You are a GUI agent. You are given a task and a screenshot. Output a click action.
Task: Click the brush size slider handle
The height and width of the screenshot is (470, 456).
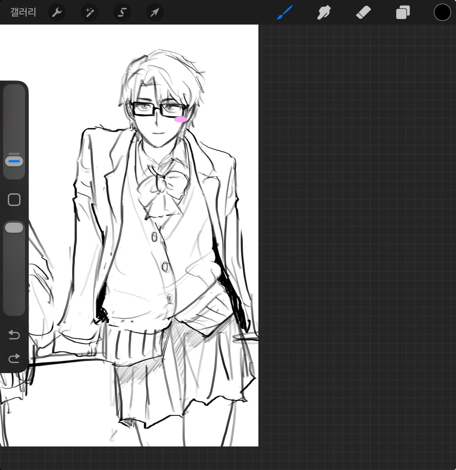pos(14,161)
